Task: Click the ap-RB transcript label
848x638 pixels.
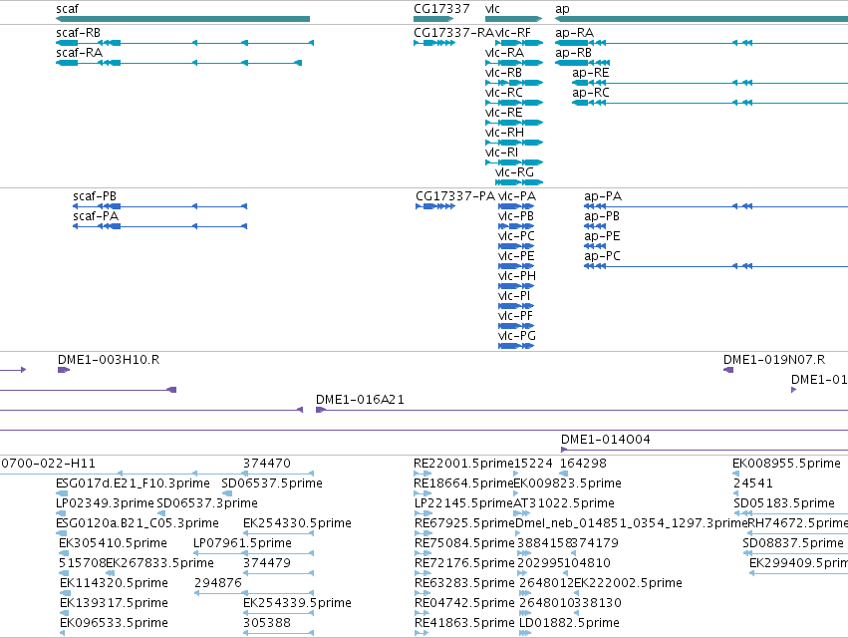Action: point(573,53)
